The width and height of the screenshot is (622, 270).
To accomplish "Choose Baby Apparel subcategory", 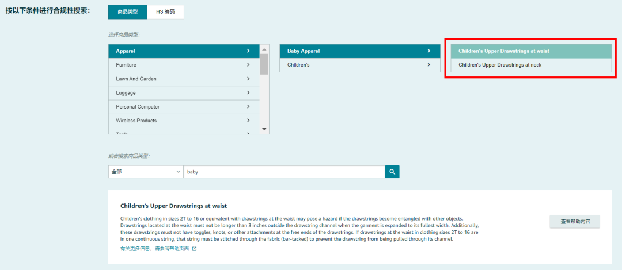I will (x=360, y=51).
